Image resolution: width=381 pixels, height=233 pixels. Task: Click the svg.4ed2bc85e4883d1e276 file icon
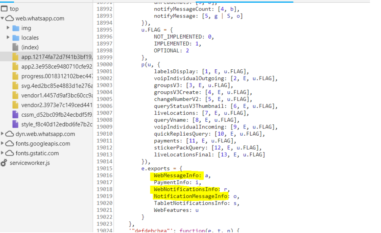tap(15, 86)
